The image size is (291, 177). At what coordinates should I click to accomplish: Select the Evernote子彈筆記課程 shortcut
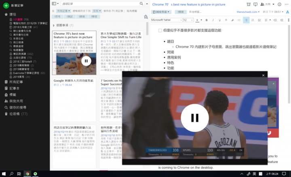click(27, 73)
